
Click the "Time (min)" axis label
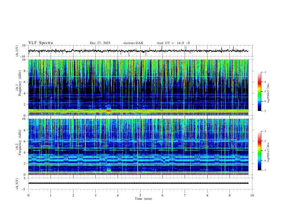click(x=143, y=199)
